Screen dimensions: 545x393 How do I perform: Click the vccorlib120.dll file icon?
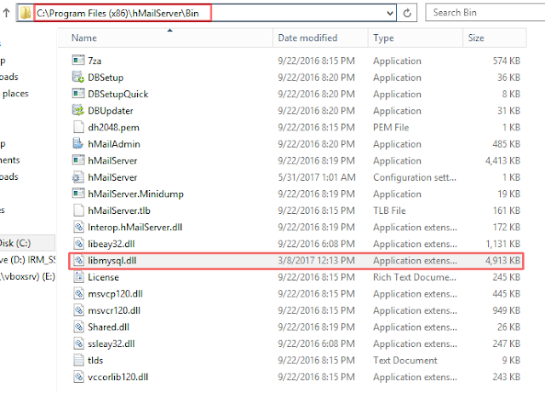78,377
